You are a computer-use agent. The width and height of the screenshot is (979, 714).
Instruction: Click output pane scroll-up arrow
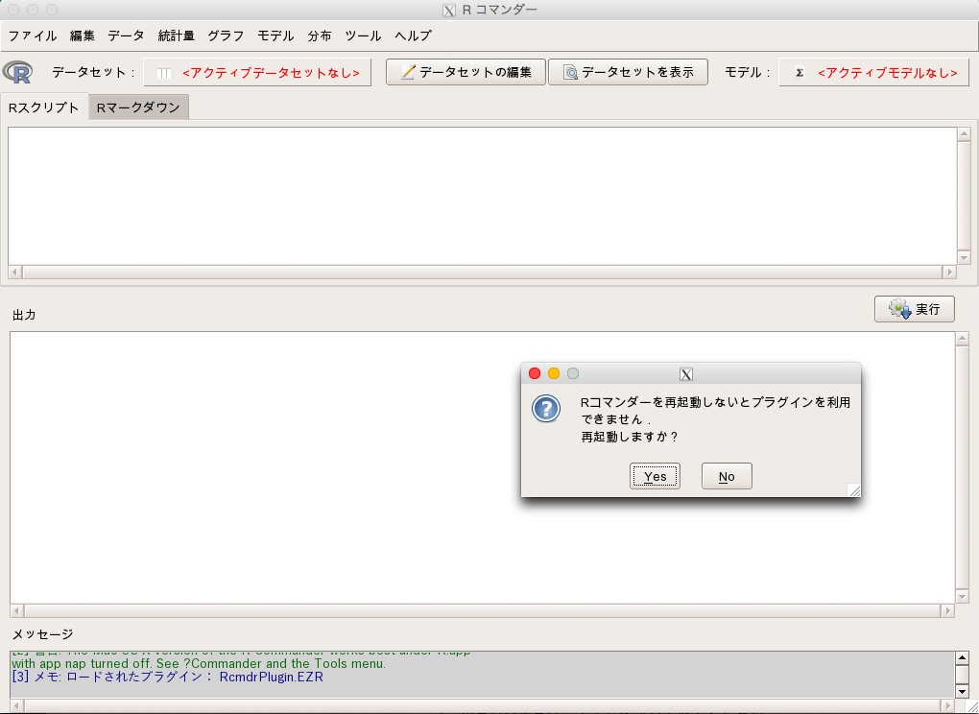[962, 339]
